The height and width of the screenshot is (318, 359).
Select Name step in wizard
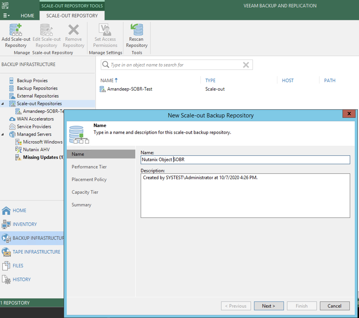point(101,154)
